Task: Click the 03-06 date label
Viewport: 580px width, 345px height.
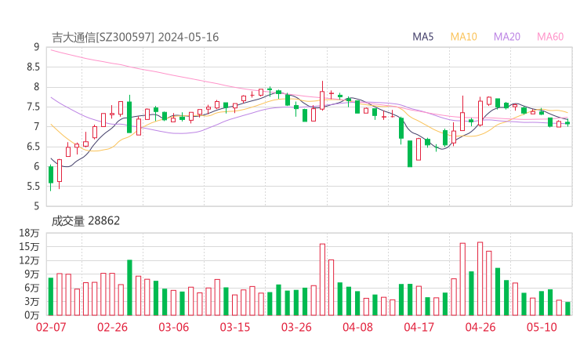Action: pyautogui.click(x=173, y=327)
